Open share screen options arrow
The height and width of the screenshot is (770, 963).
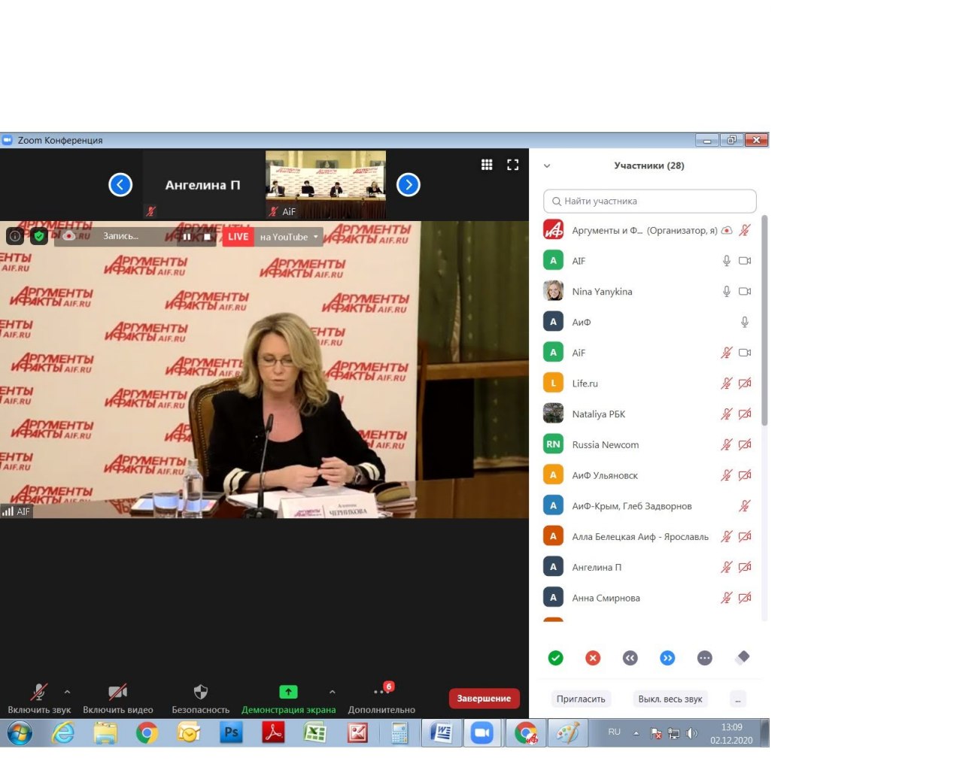pyautogui.click(x=333, y=692)
